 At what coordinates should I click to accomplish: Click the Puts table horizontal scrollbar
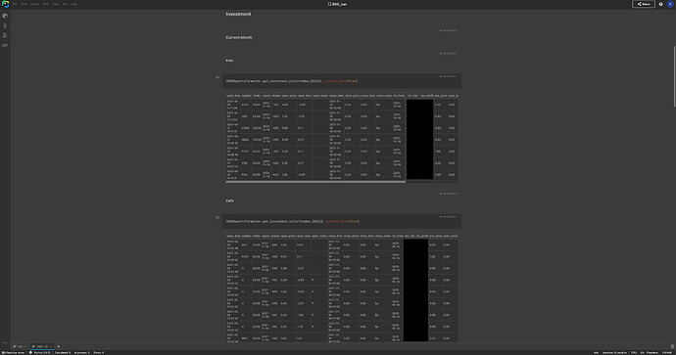click(315, 182)
